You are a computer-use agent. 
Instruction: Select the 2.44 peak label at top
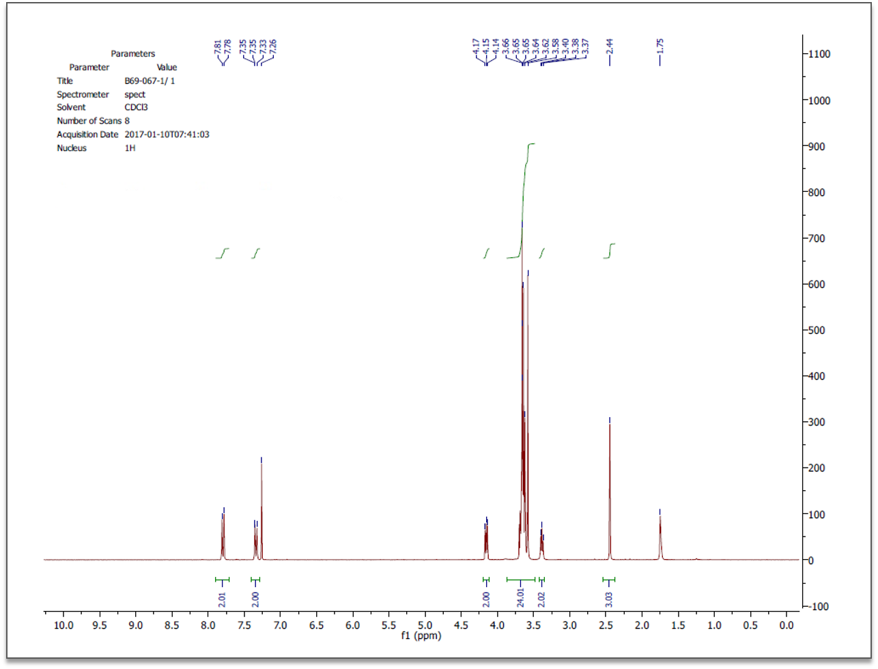click(x=610, y=46)
